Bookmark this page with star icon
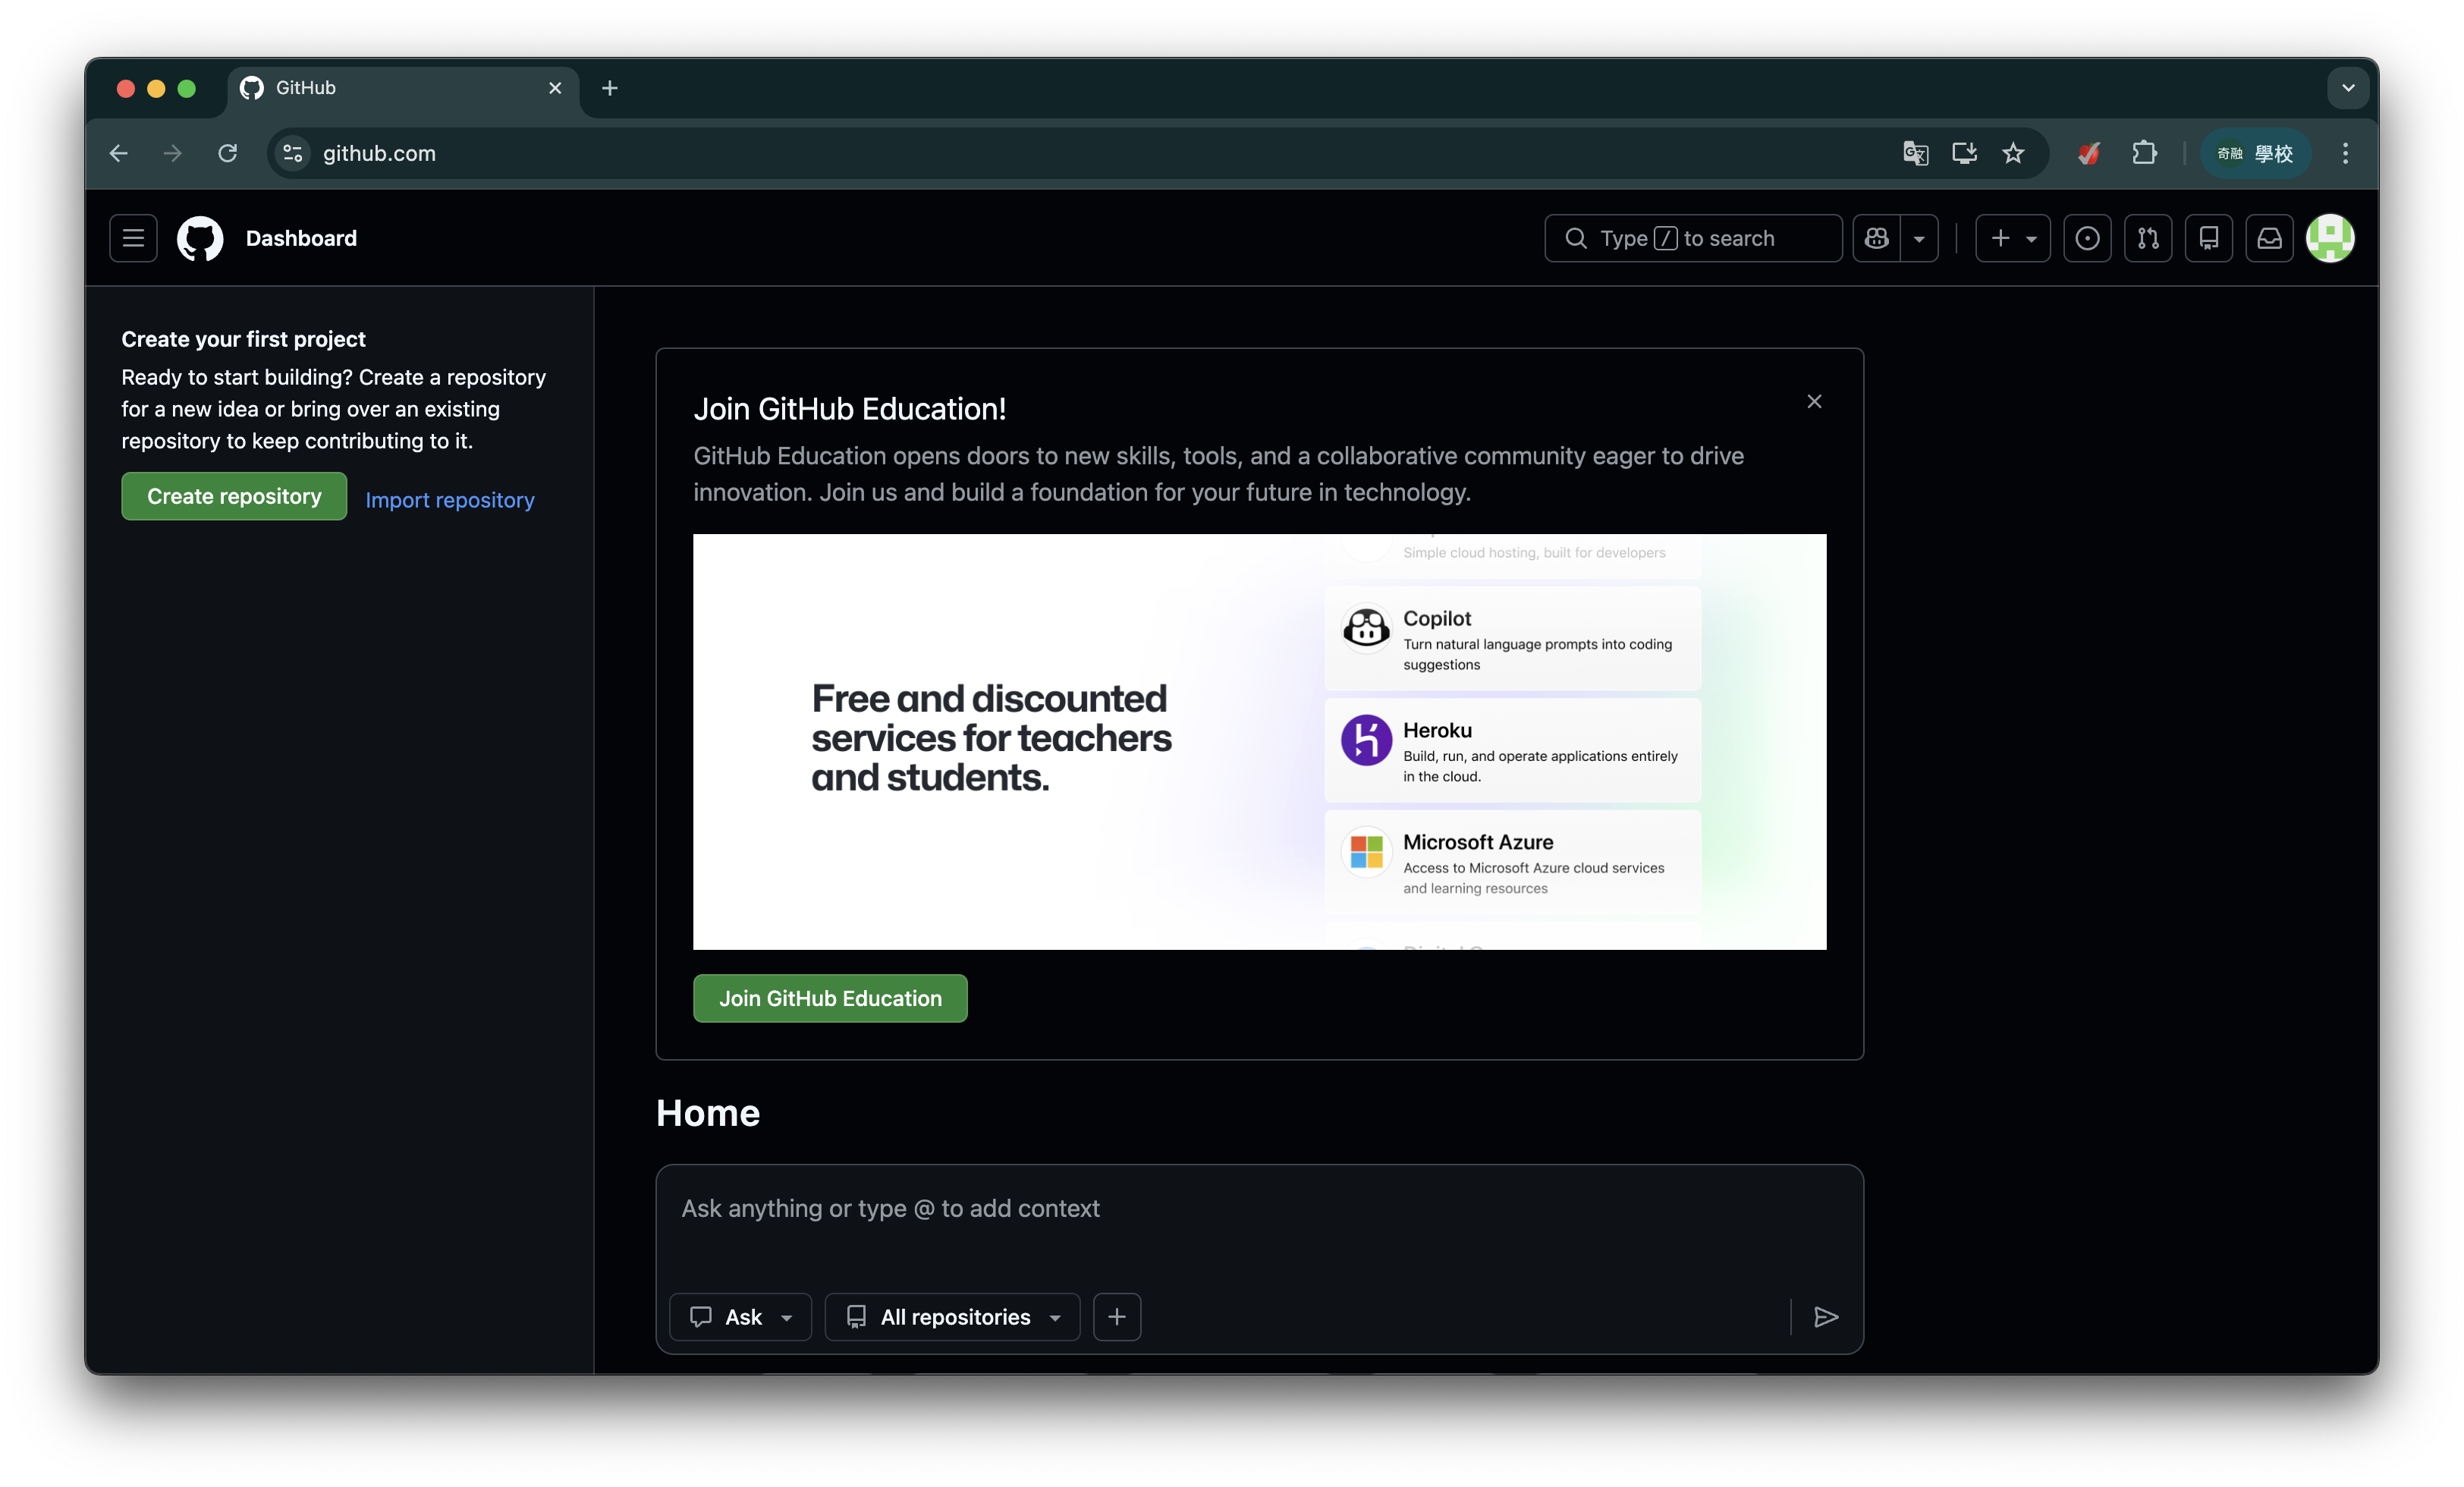Viewport: 2464px width, 1487px height. click(2013, 153)
